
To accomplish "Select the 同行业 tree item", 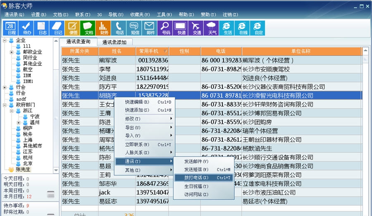I will coord(30,58).
